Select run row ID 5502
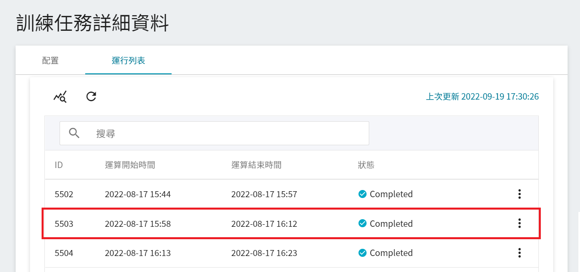 pos(64,194)
